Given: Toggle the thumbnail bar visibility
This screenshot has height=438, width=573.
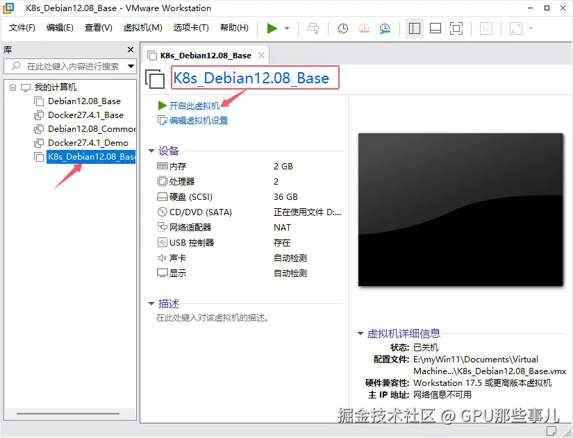Looking at the screenshot, I should pos(434,28).
